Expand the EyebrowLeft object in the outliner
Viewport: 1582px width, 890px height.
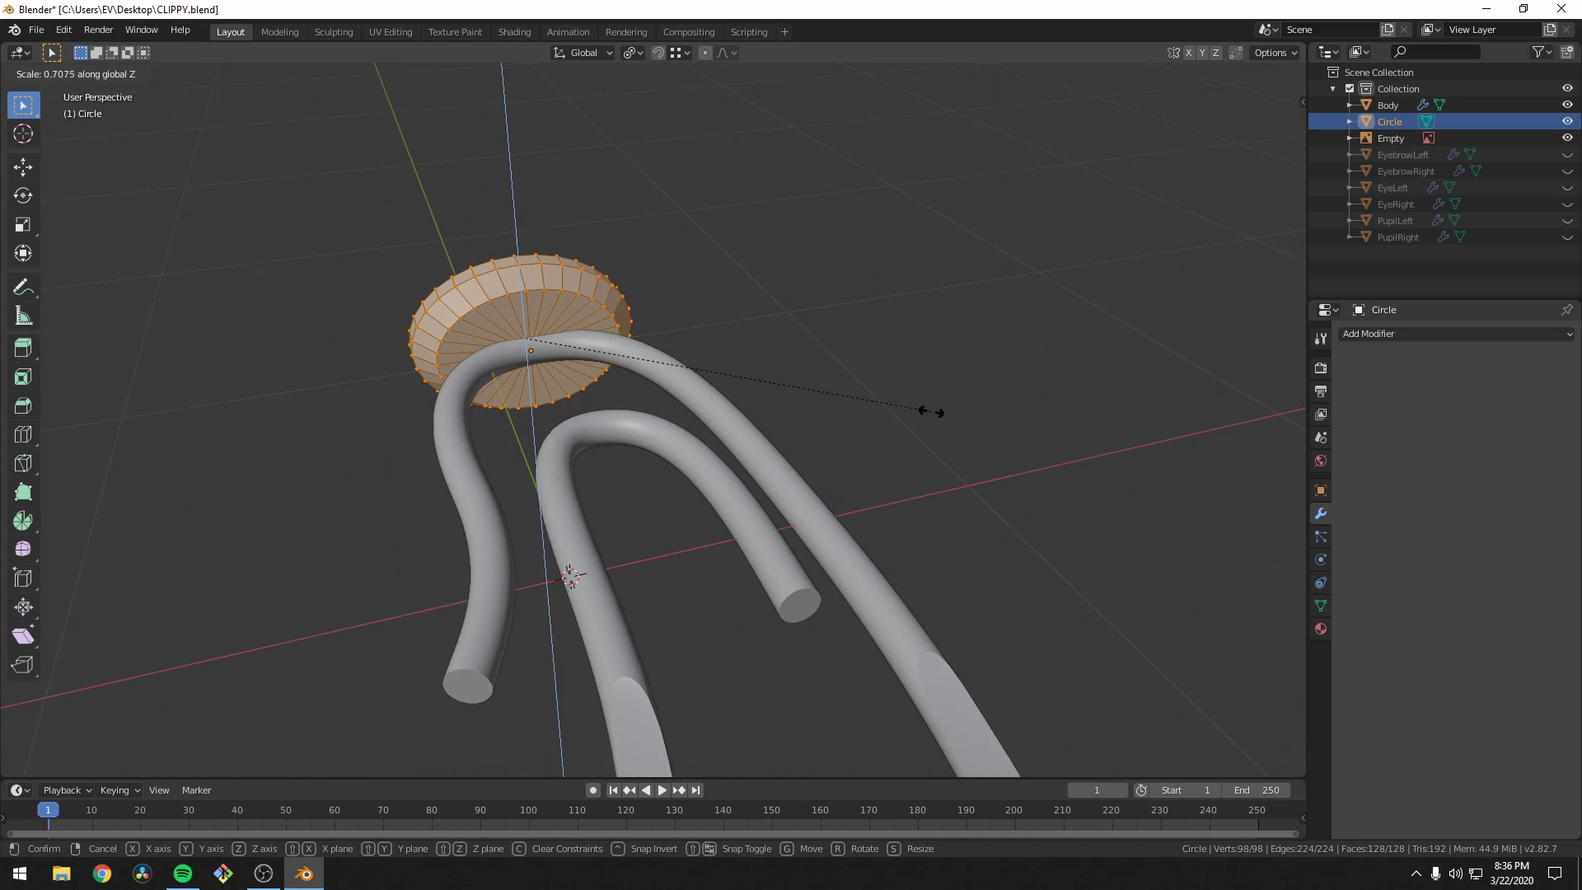[x=1349, y=154]
